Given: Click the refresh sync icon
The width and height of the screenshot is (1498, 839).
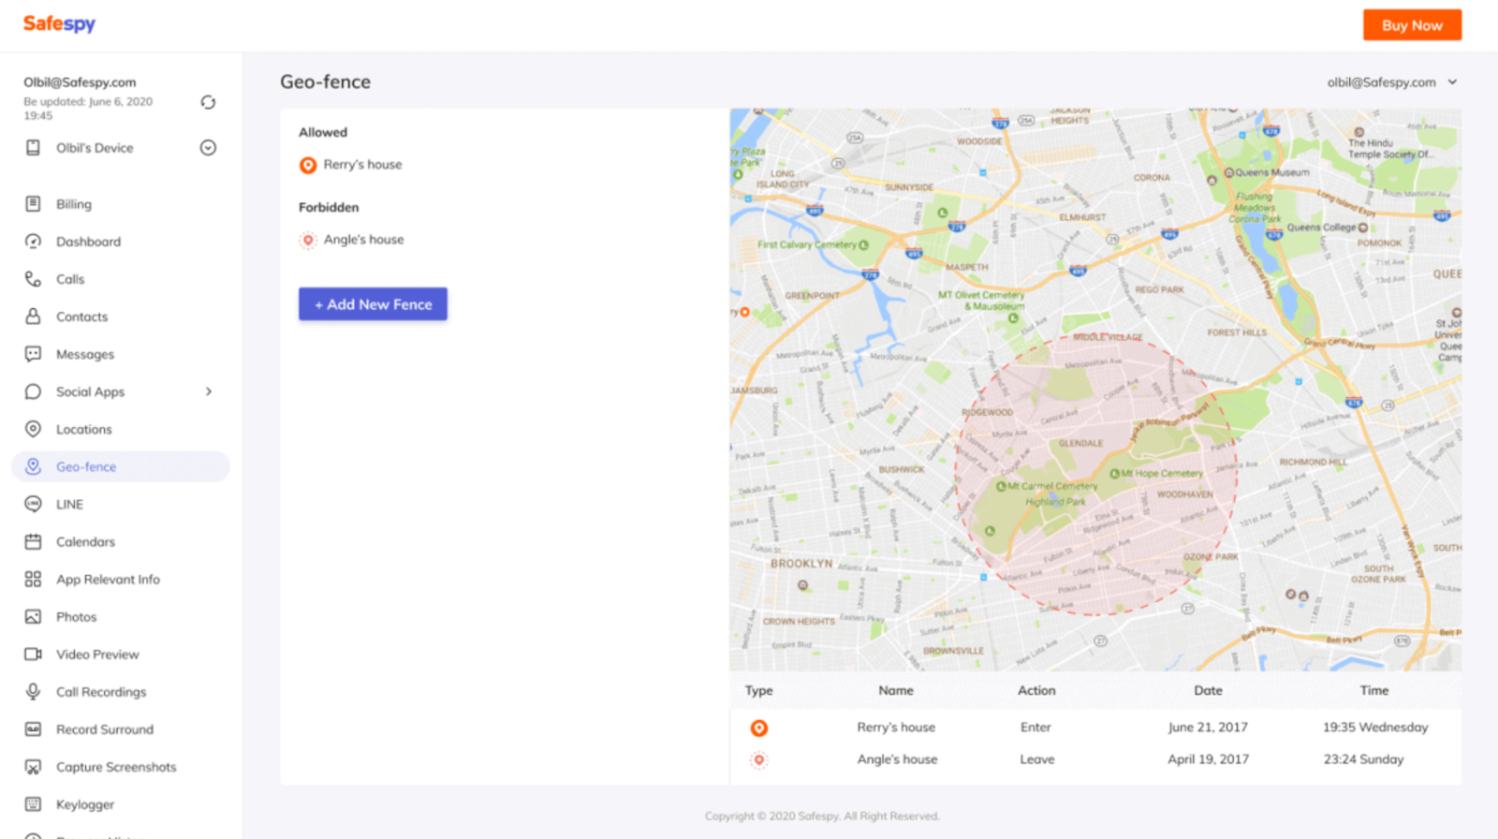Looking at the screenshot, I should tap(208, 102).
